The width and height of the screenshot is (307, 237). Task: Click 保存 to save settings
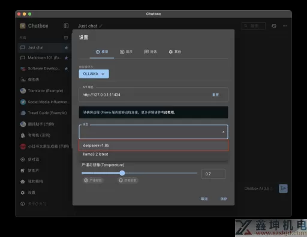tap(224, 199)
